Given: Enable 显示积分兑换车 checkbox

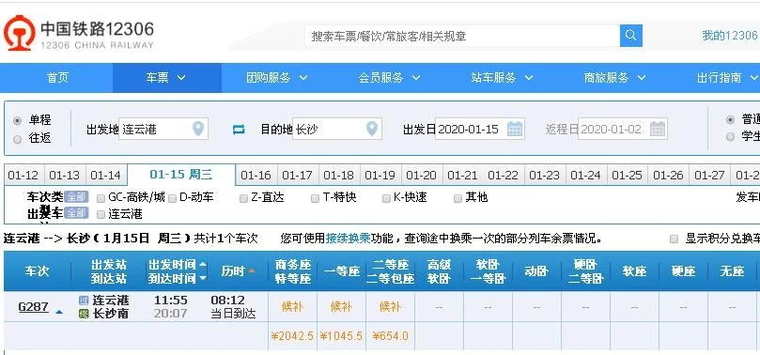Looking at the screenshot, I should pos(674,239).
